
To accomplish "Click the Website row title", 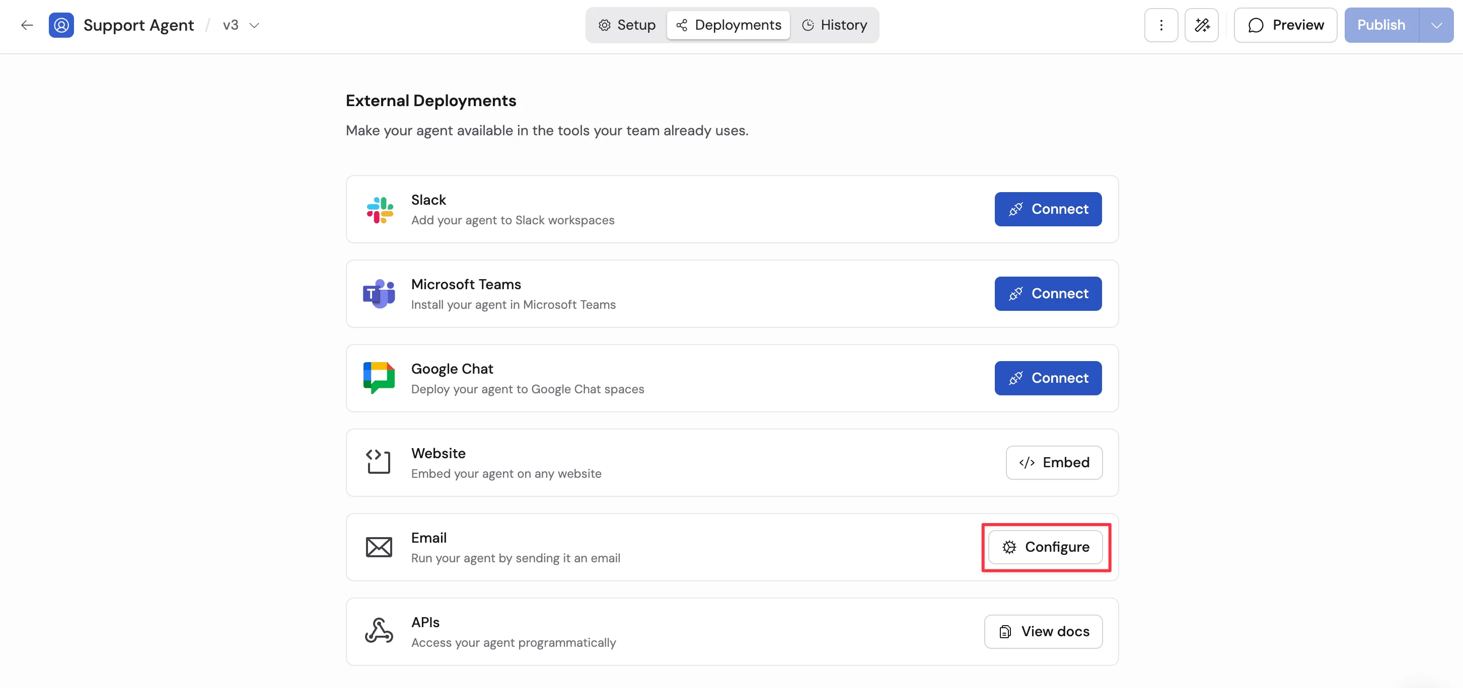I will tap(438, 453).
